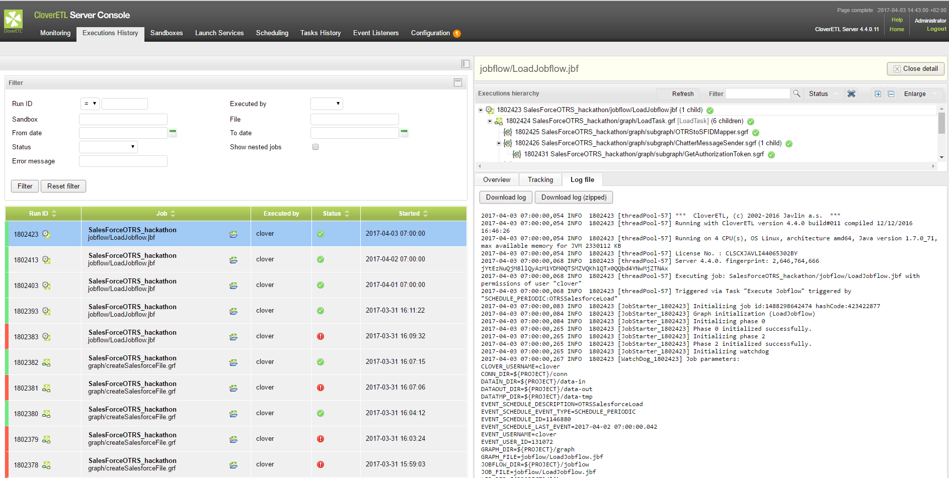Toggle the left panel collapse control
The width and height of the screenshot is (949, 478).
coord(465,63)
